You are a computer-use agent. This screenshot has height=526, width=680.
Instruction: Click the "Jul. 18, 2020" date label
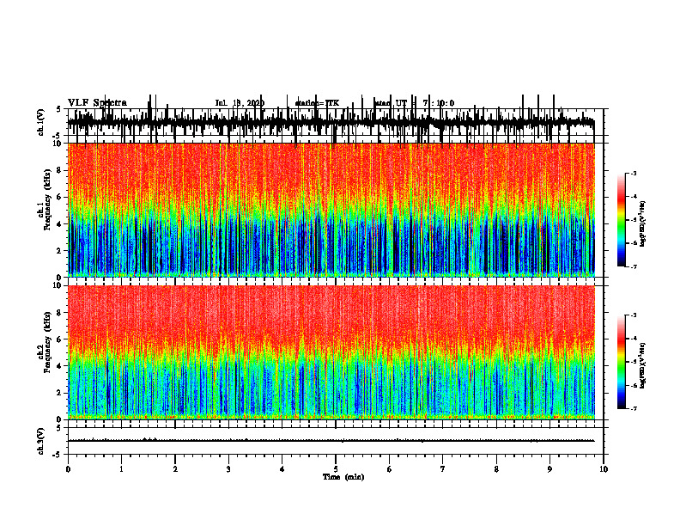click(x=240, y=103)
